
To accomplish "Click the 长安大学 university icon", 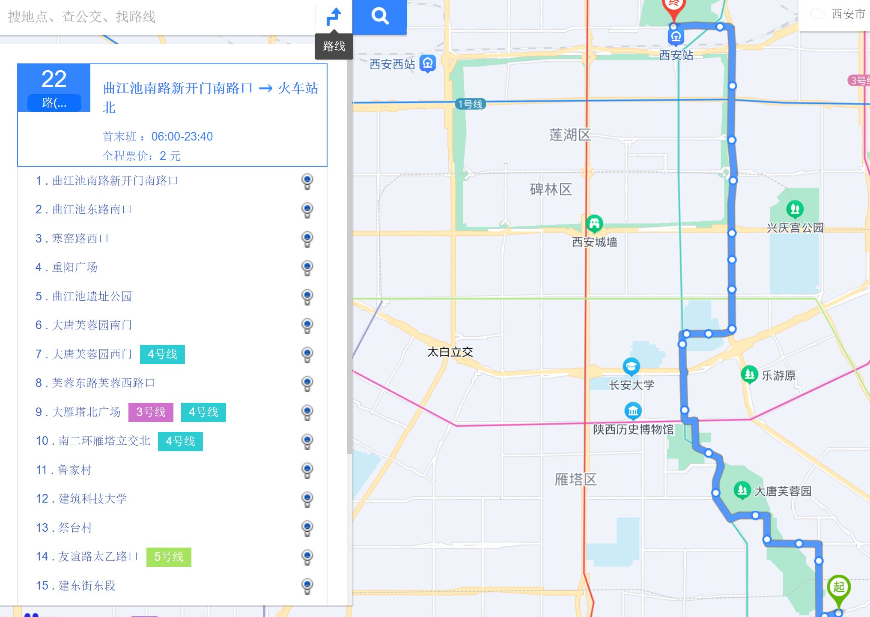I will (x=631, y=366).
